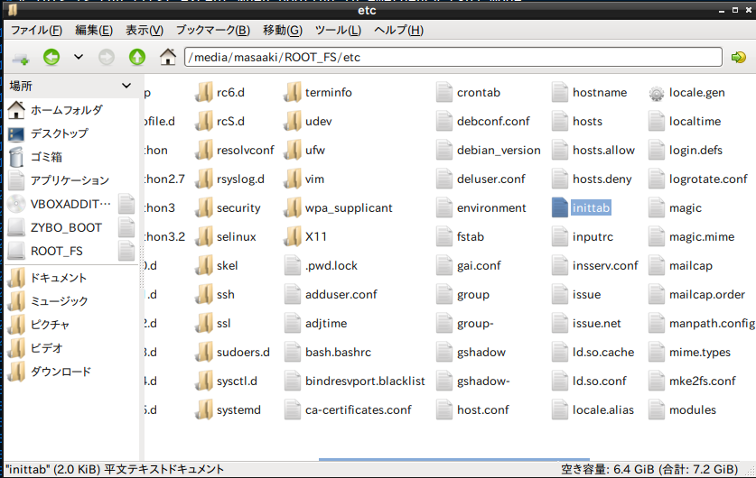Click the "ld.so.conf" file name
This screenshot has width=756, height=478.
coord(600,381)
